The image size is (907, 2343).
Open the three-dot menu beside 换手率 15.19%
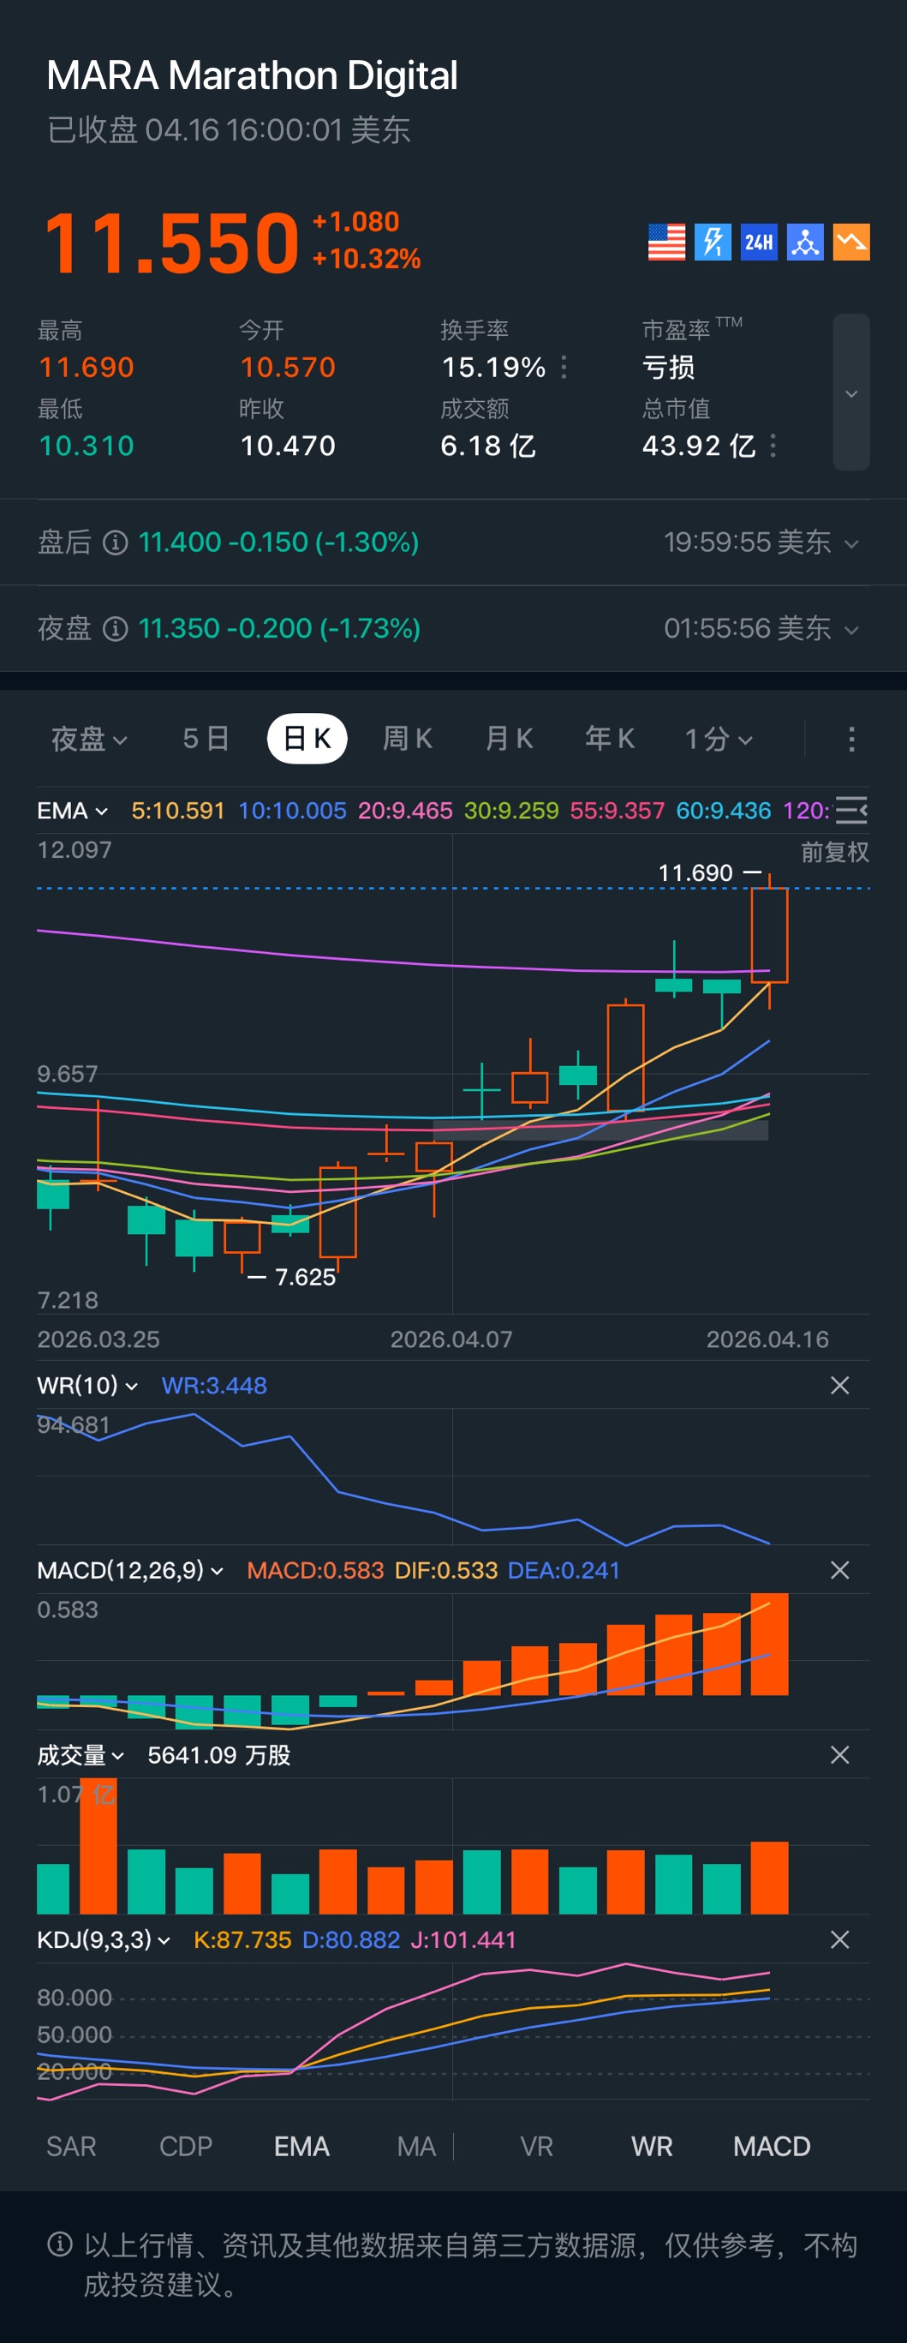pyautogui.click(x=564, y=368)
